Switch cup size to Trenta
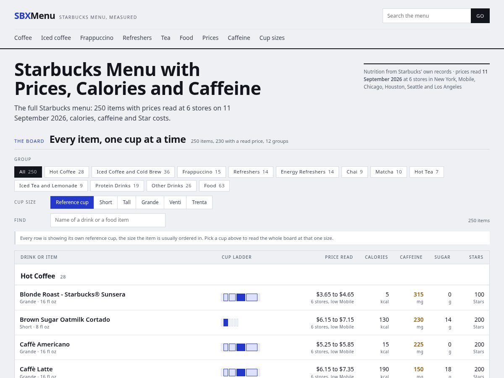 [199, 202]
